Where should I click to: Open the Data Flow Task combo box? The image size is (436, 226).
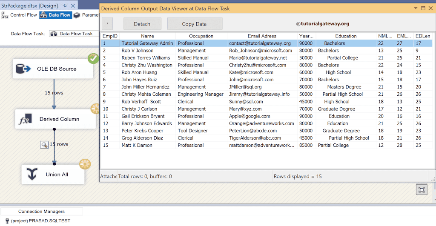[74, 34]
